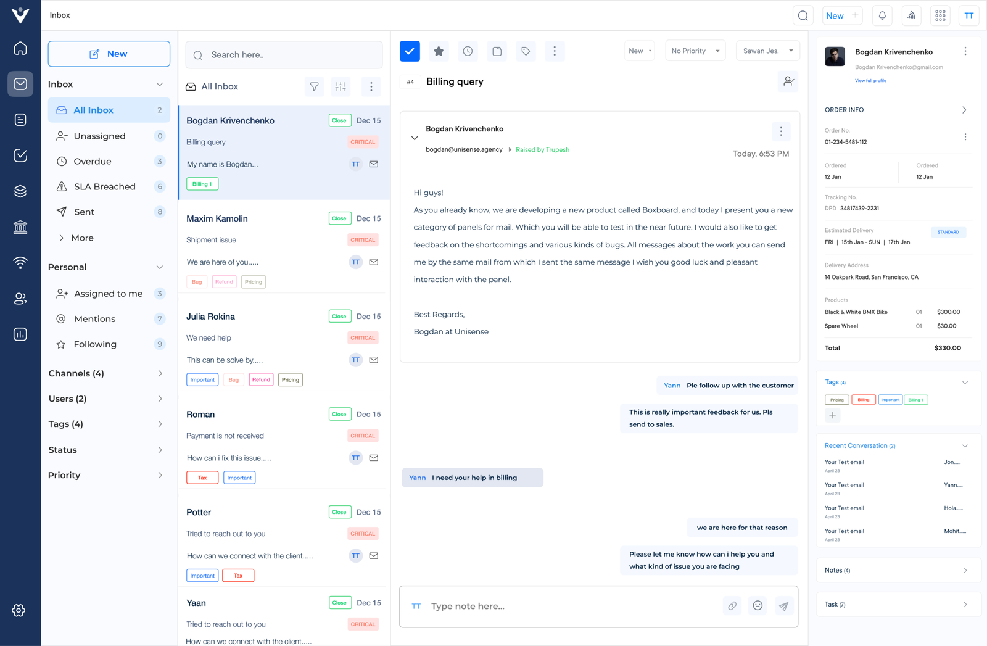Image resolution: width=987 pixels, height=646 pixels.
Task: Attach a link with the paperclip icon
Action: [x=732, y=606]
